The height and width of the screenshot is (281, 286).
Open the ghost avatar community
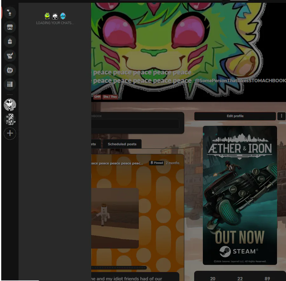(10, 105)
